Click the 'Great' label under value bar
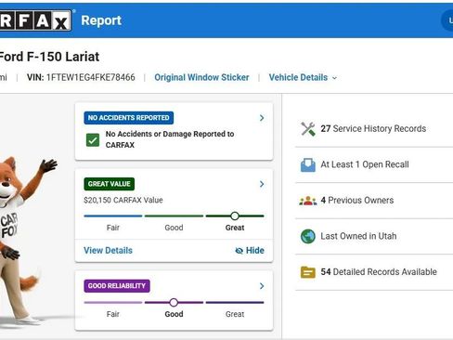 tap(235, 228)
